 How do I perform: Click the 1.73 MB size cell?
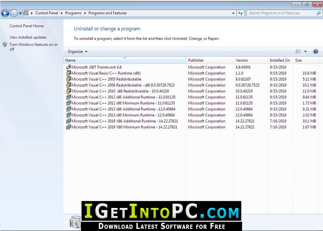[309, 103]
